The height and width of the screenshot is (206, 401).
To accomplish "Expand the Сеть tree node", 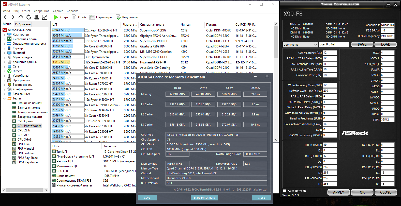I will (4, 66).
